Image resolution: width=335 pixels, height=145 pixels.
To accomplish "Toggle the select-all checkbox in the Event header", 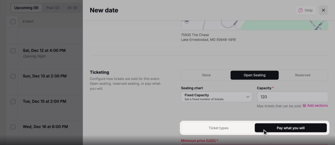I will (13, 21).
